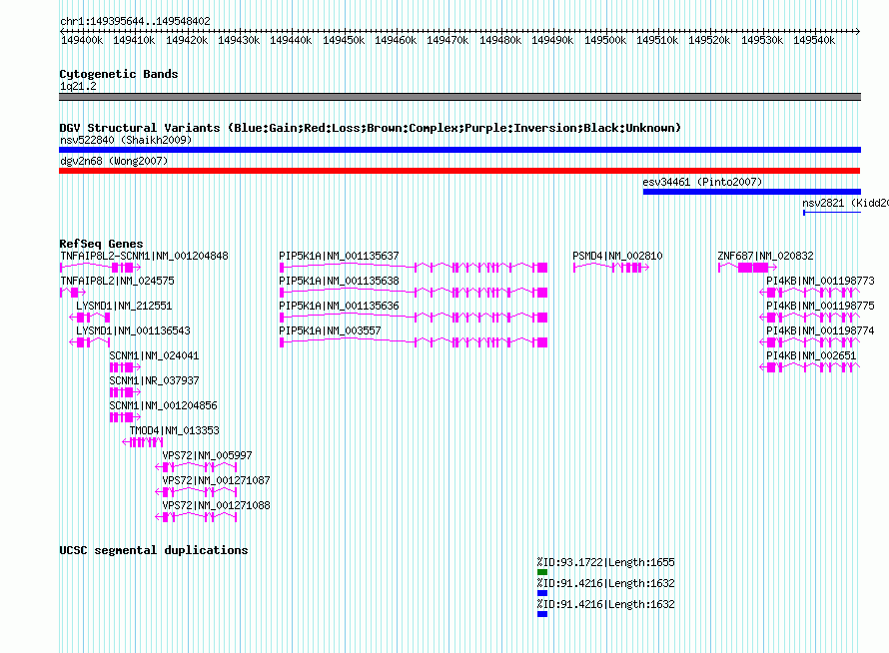Viewport: 889px width, 653px height.
Task: Select the nsv2821 thin blue variant line
Action: [832, 213]
